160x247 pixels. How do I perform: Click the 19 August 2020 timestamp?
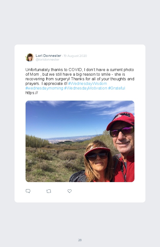click(75, 56)
